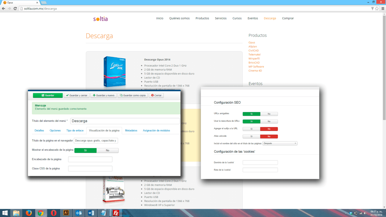The height and width of the screenshot is (217, 386).
Task: Click the volume icon in system tray
Action: (365, 213)
